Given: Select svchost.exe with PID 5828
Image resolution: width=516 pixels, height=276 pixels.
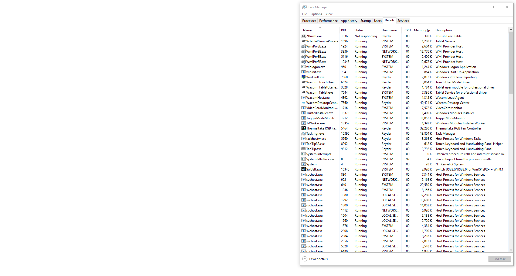Looking at the screenshot, I should pyautogui.click(x=405, y=246).
